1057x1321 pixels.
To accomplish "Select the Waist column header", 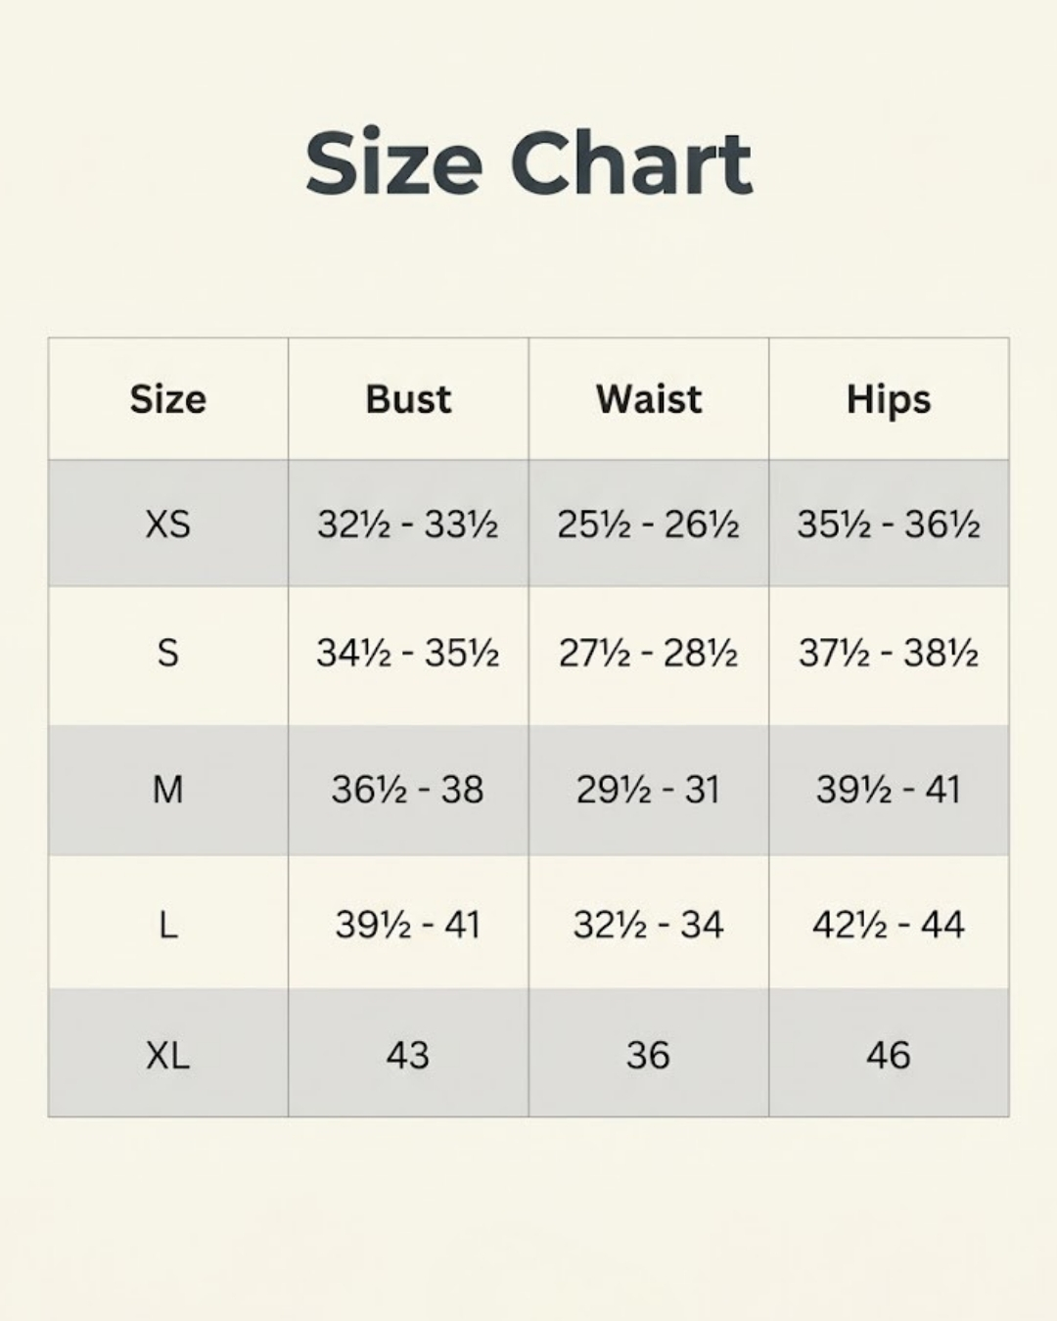I will [x=649, y=399].
